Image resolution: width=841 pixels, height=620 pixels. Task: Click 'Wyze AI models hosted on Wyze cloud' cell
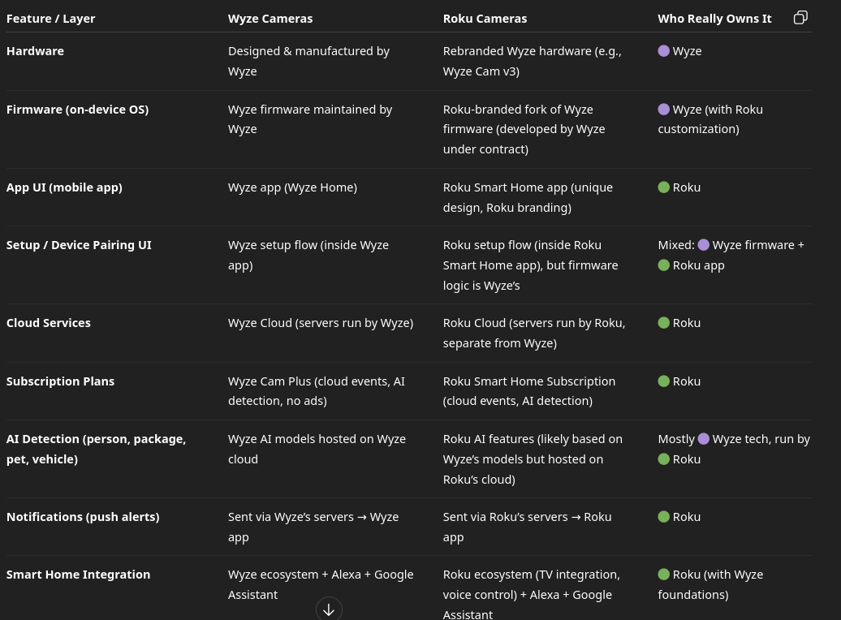click(317, 449)
